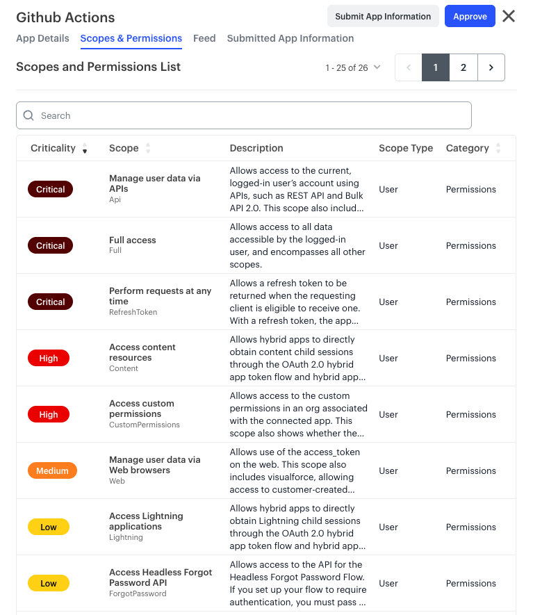
Task: Open the App Details tab
Action: (x=42, y=38)
